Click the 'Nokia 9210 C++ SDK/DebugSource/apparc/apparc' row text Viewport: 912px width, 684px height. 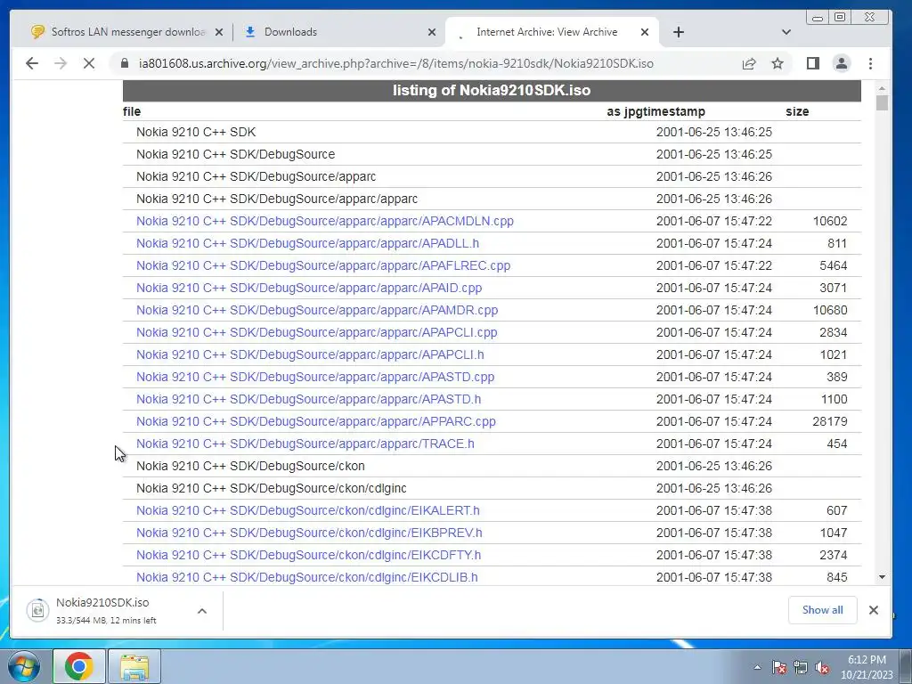(x=277, y=199)
